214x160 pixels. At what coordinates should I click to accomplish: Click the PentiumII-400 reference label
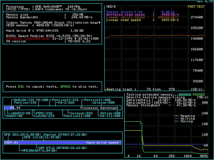point(97,100)
